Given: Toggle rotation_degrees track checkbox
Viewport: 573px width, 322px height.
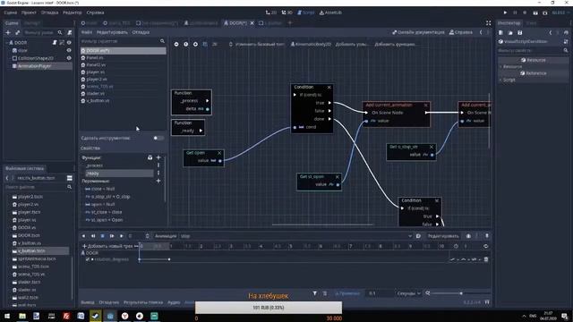Looking at the screenshot, I should 88,259.
